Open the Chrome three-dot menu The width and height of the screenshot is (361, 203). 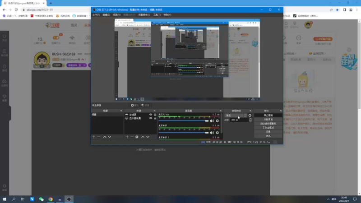click(357, 9)
